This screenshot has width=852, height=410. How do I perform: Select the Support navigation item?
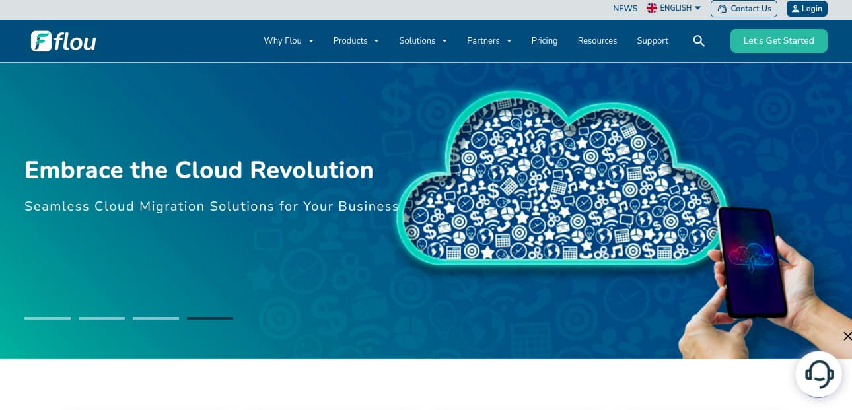[x=652, y=41]
